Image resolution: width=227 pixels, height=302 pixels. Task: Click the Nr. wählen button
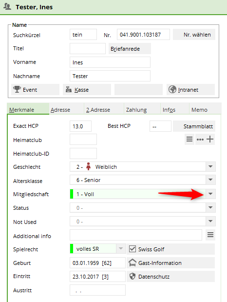[194, 35]
